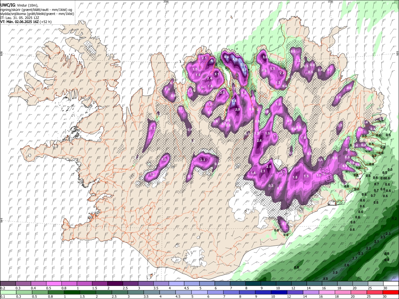Screen dimensions: 399x299
Task: Click the bright magenta 0.5–0.8 swatch, upper scale
Action: pyautogui.click(x=54, y=283)
